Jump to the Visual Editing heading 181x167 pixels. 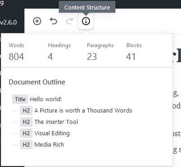point(52,133)
